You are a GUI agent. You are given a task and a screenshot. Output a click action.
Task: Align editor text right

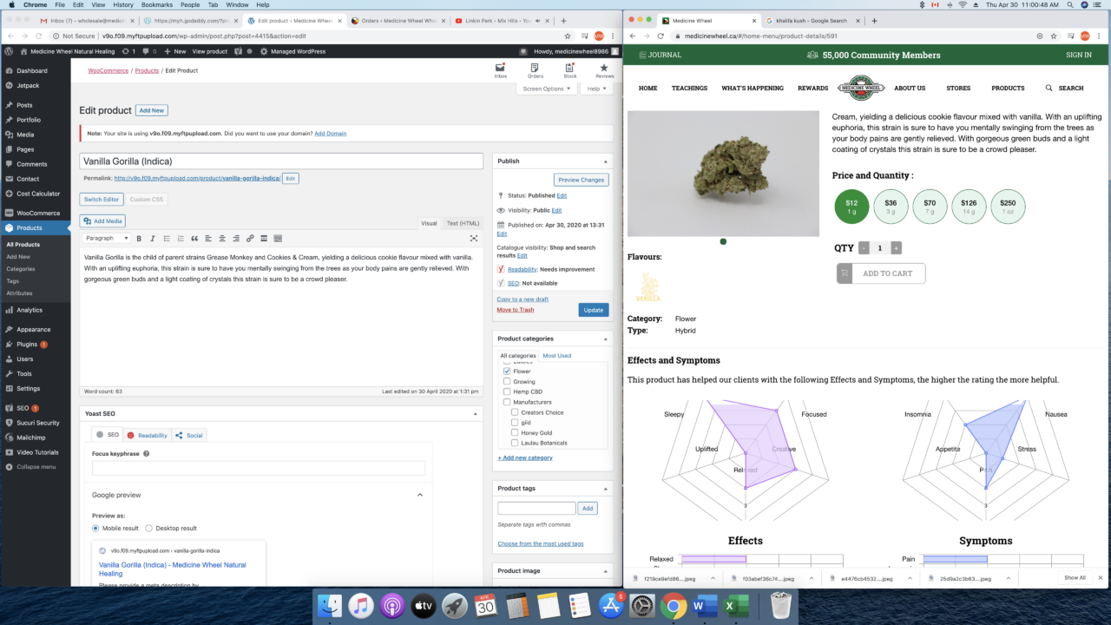236,238
